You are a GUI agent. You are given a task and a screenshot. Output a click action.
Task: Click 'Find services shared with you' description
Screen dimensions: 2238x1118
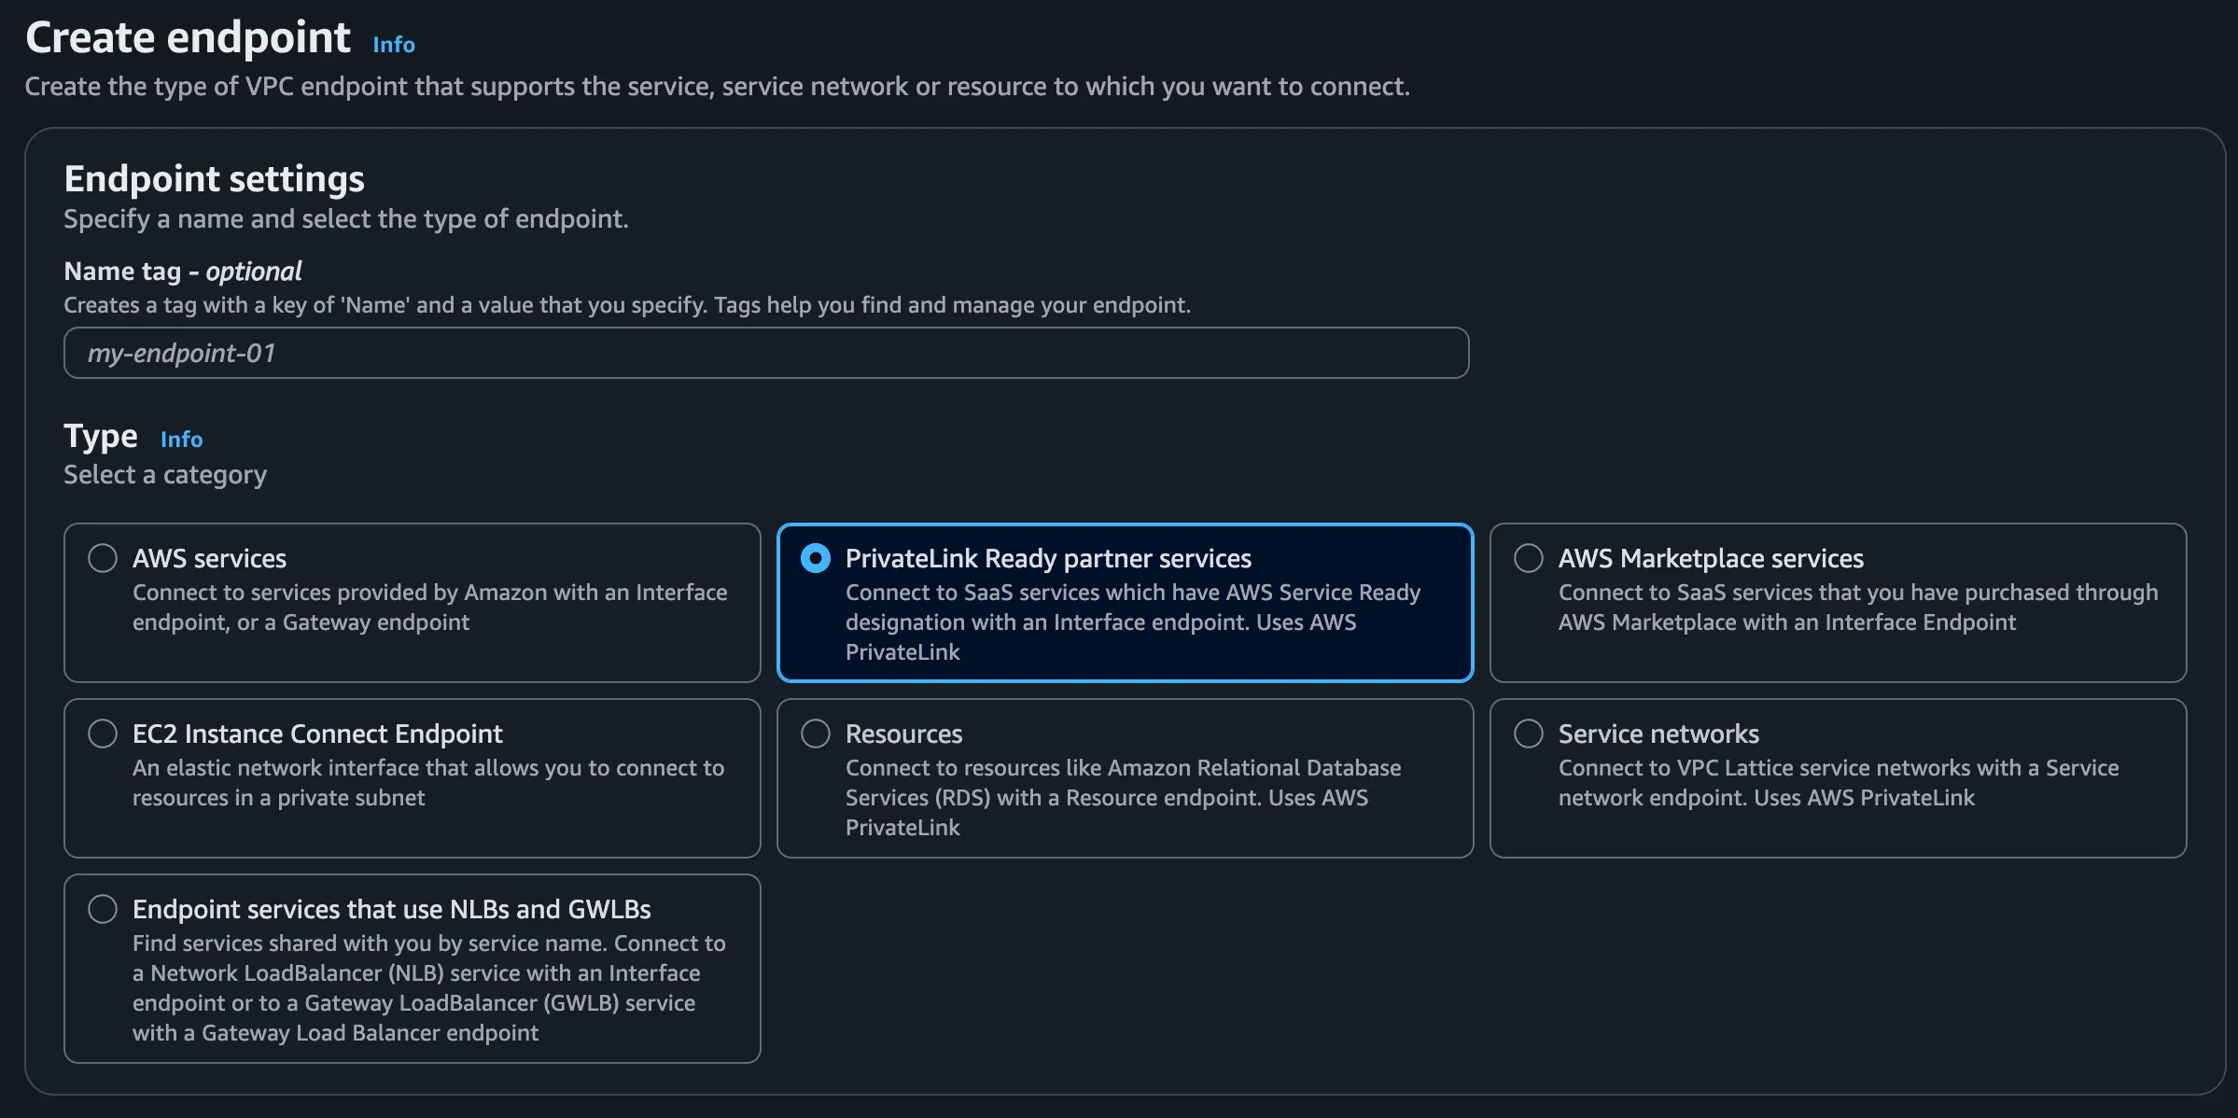click(429, 988)
